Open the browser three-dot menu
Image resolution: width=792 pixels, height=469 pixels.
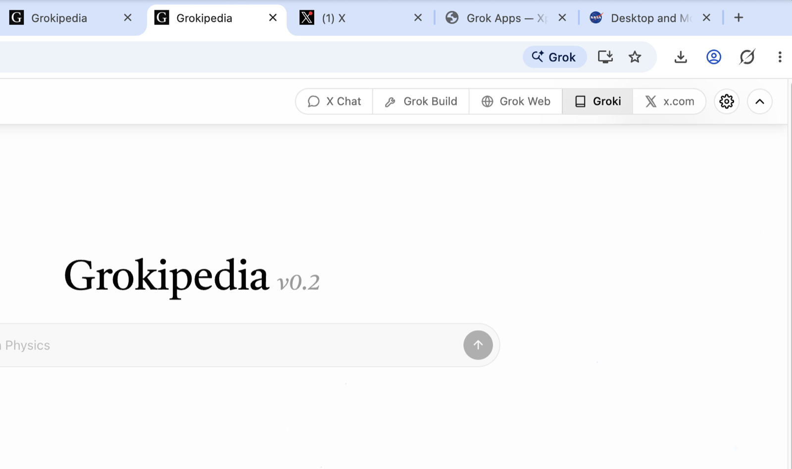pos(780,57)
